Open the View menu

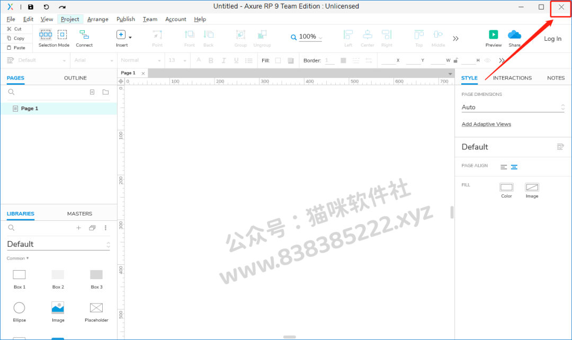tap(47, 19)
